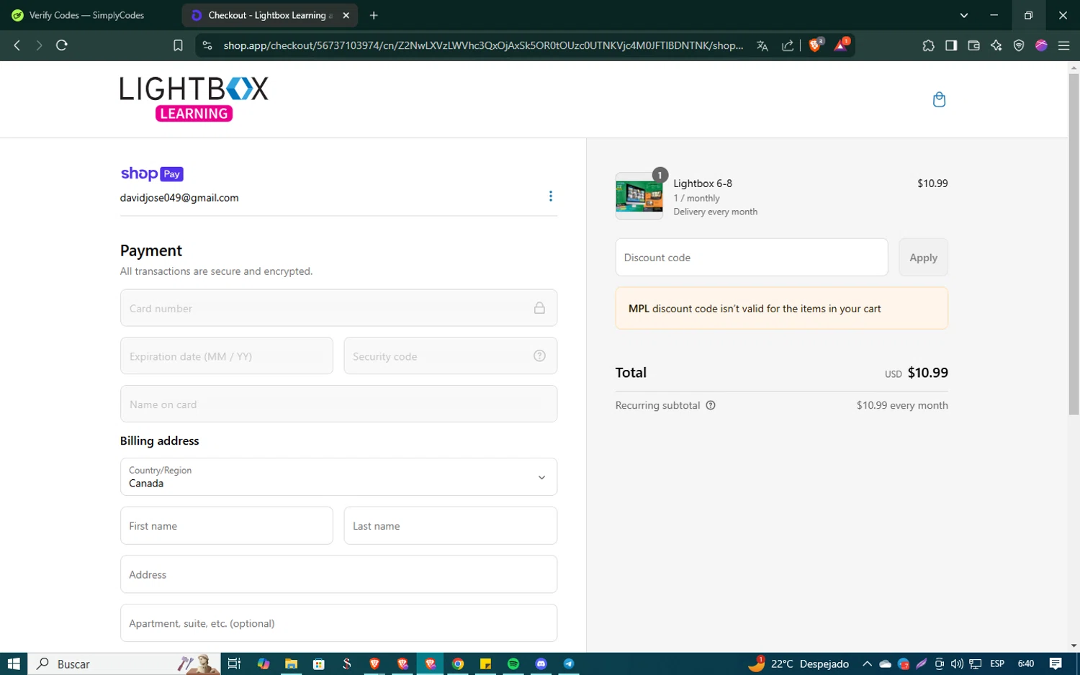The width and height of the screenshot is (1080, 675).
Task: Click the Name on card field
Action: tap(338, 404)
